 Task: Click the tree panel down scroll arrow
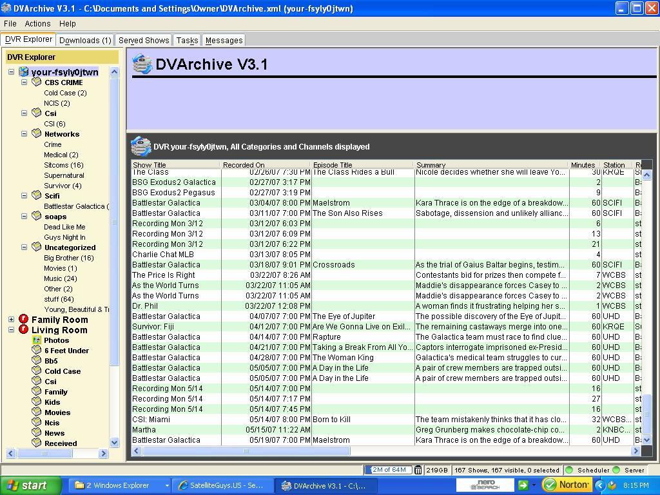(114, 442)
